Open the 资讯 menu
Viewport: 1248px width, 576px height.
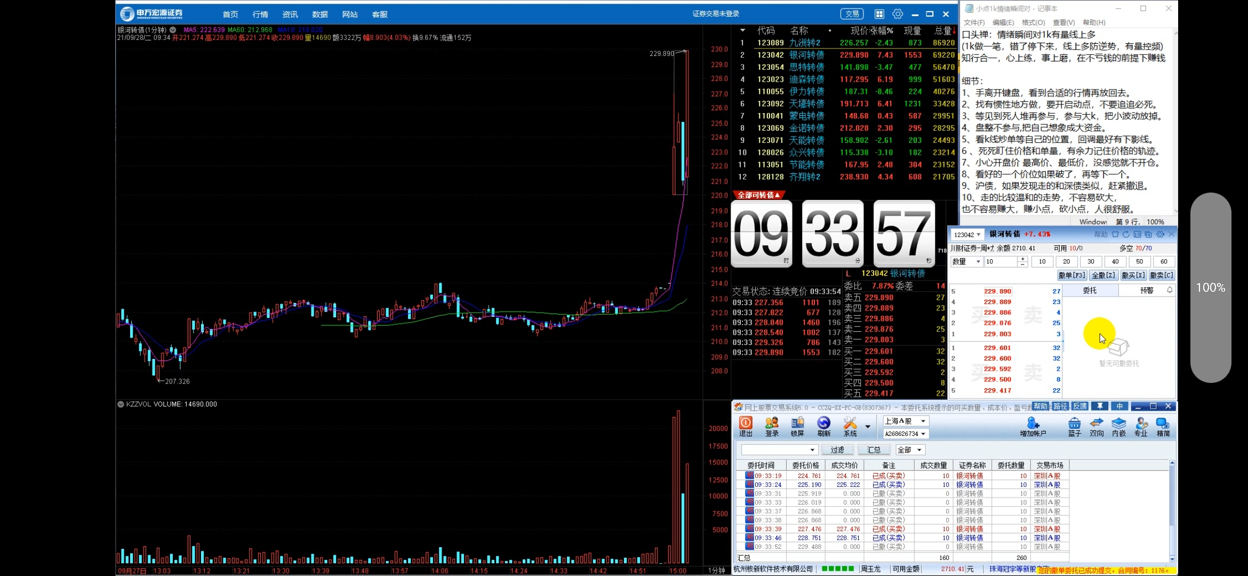[x=290, y=14]
